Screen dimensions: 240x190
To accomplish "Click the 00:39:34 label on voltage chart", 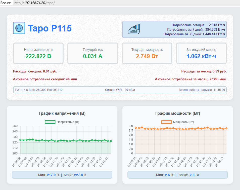I will 17,162.
